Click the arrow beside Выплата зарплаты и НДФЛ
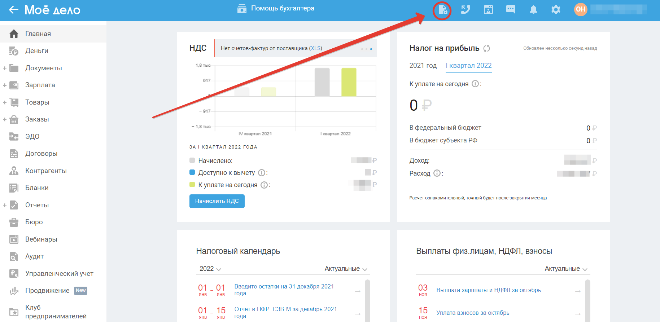This screenshot has height=322, width=660. click(x=578, y=291)
